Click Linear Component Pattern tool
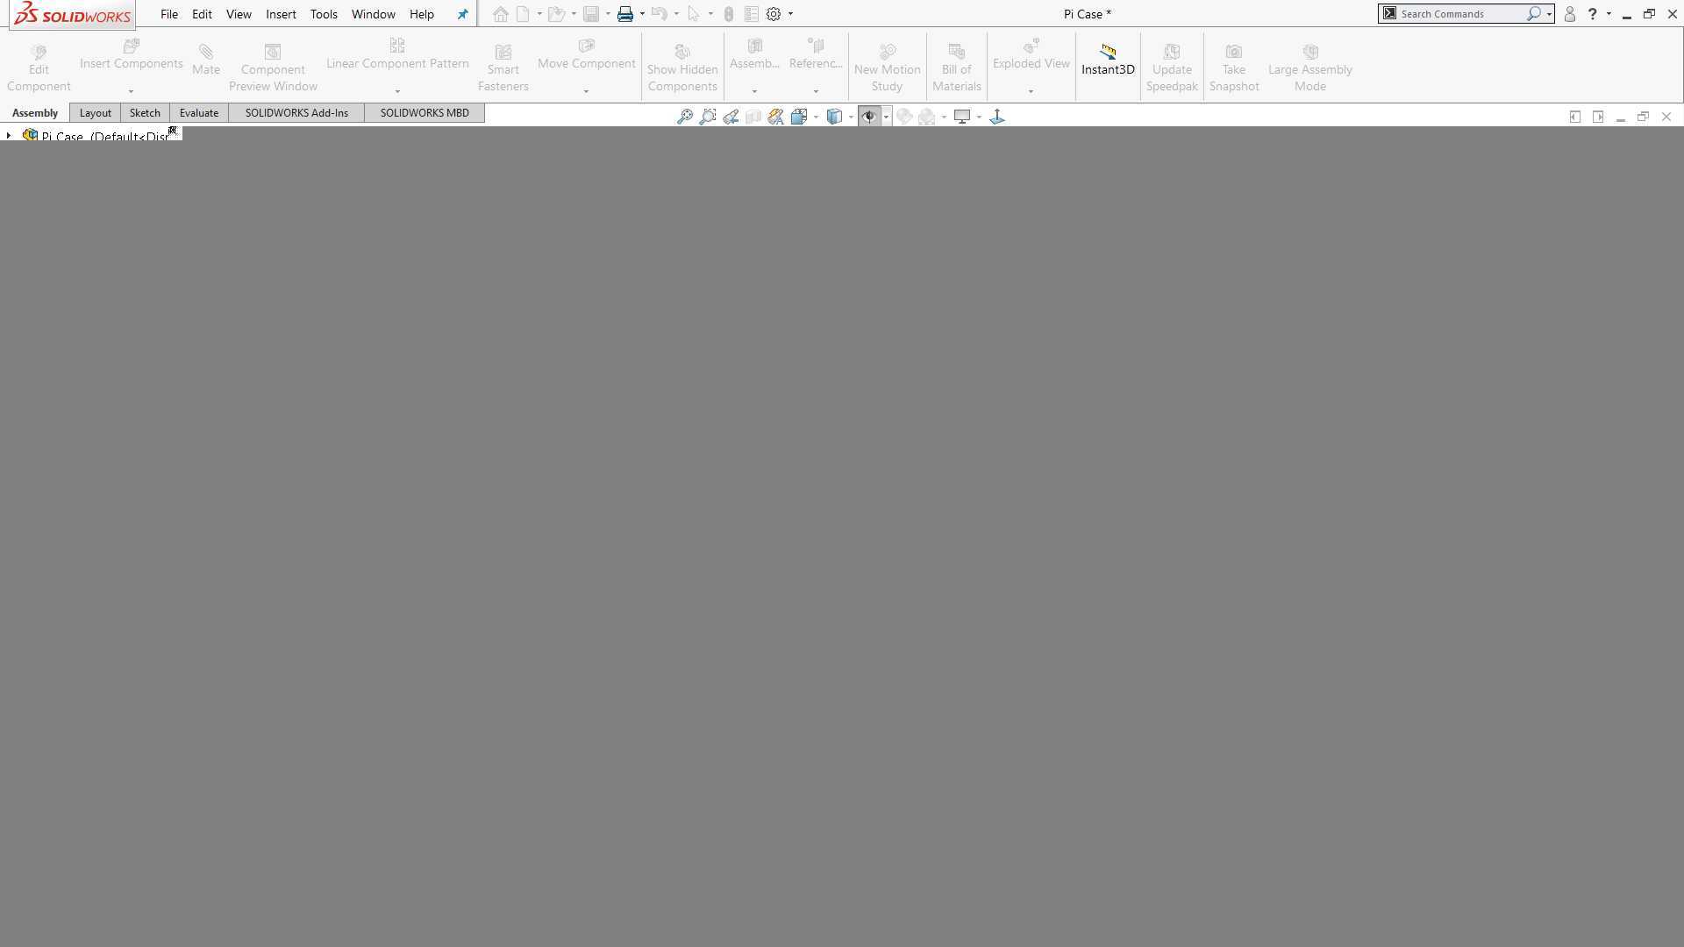Screen dimensions: 1684x947 pos(397,54)
